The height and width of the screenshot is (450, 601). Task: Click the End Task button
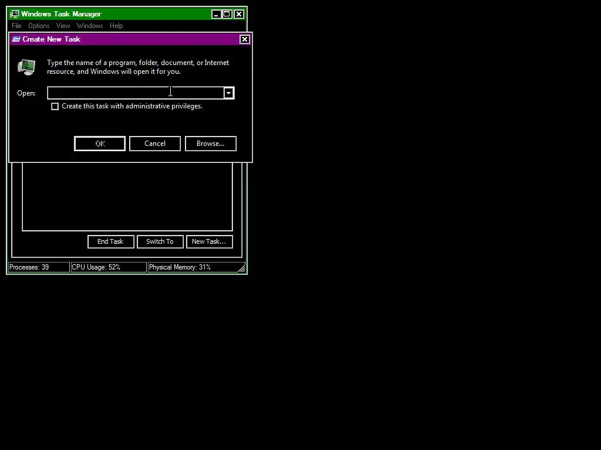click(x=111, y=241)
